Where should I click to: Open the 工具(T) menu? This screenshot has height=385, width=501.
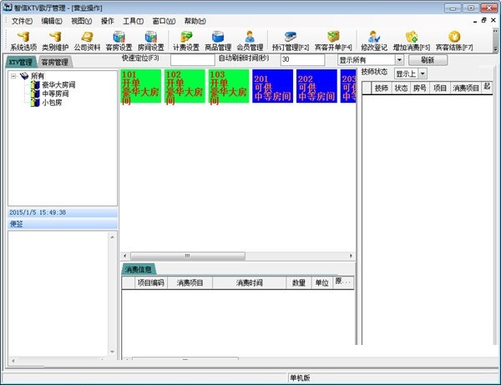click(x=133, y=21)
